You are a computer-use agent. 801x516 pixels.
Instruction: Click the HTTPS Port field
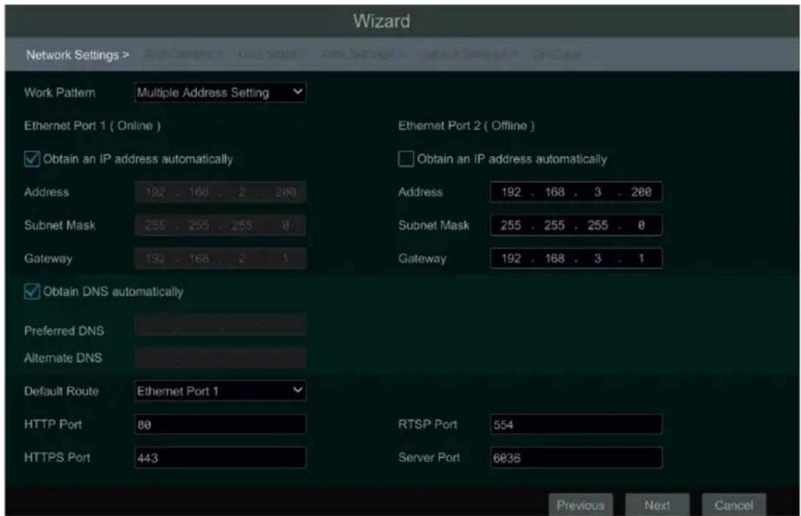(x=220, y=458)
